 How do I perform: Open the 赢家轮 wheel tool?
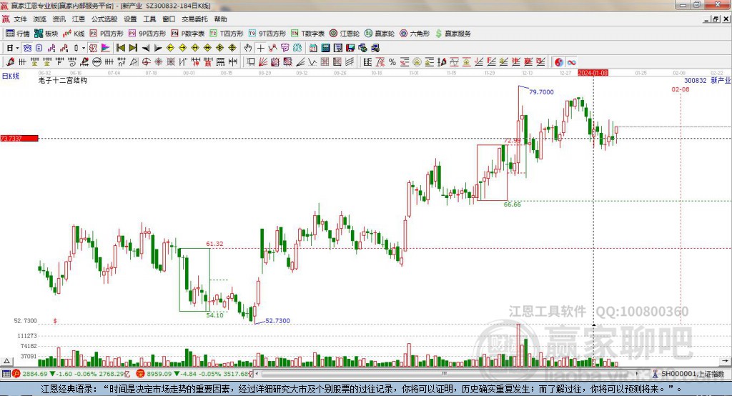pos(380,33)
